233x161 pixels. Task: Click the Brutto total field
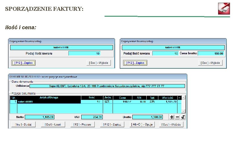tap(148, 117)
